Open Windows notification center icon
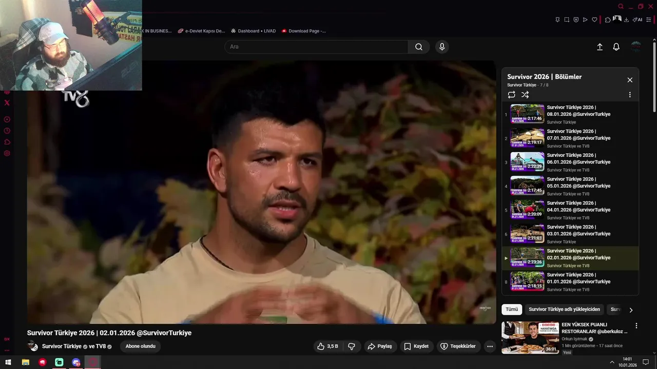Viewport: 657px width, 369px height. [x=646, y=362]
